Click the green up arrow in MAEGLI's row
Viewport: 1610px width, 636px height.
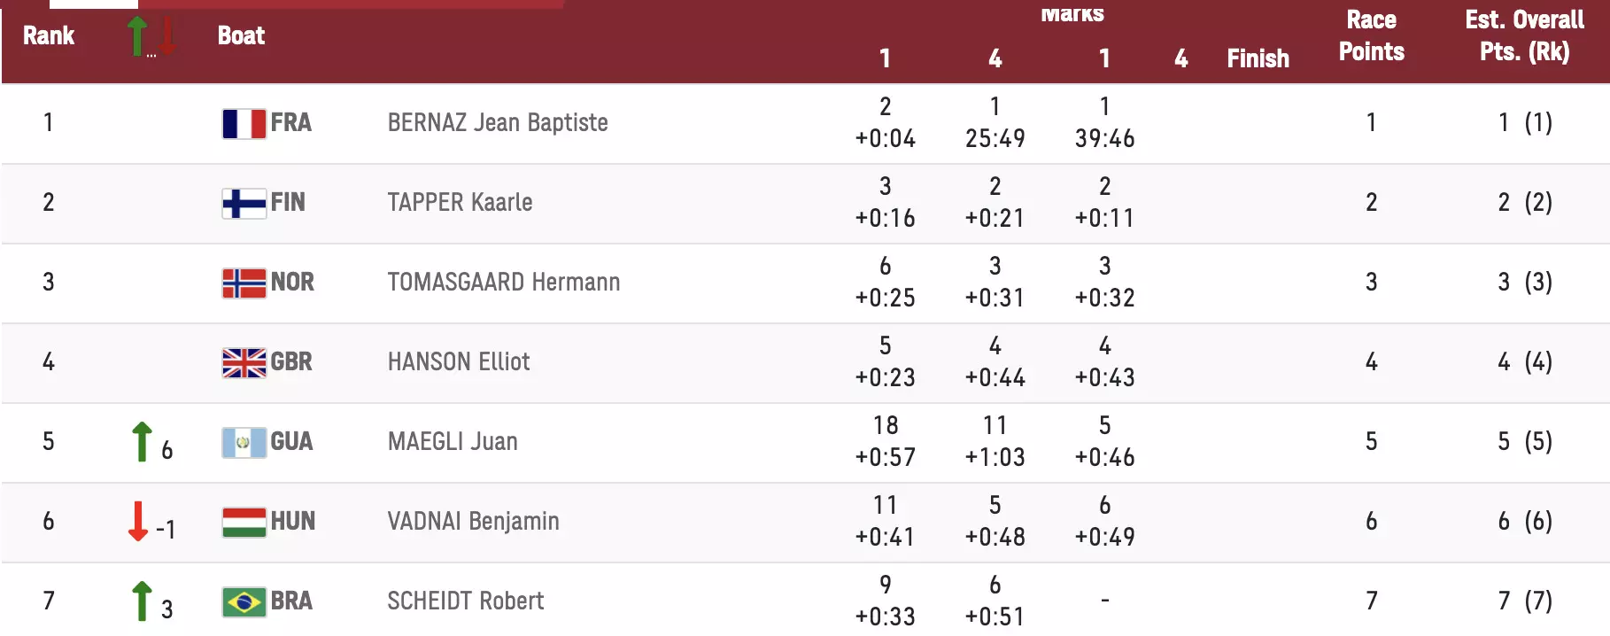[x=142, y=441]
